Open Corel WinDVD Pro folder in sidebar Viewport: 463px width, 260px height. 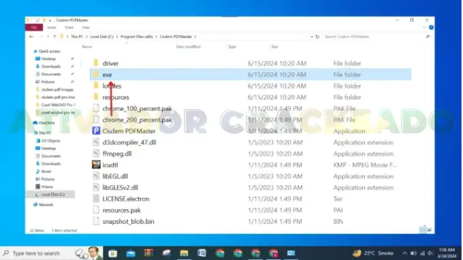coord(58,105)
